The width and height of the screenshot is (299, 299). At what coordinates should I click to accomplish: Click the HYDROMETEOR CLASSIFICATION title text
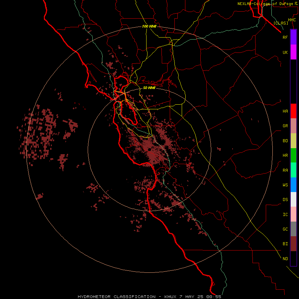117,297
